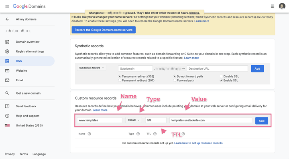Select Permanent redirect (301)
This screenshot has width=289, height=159.
click(120, 81)
